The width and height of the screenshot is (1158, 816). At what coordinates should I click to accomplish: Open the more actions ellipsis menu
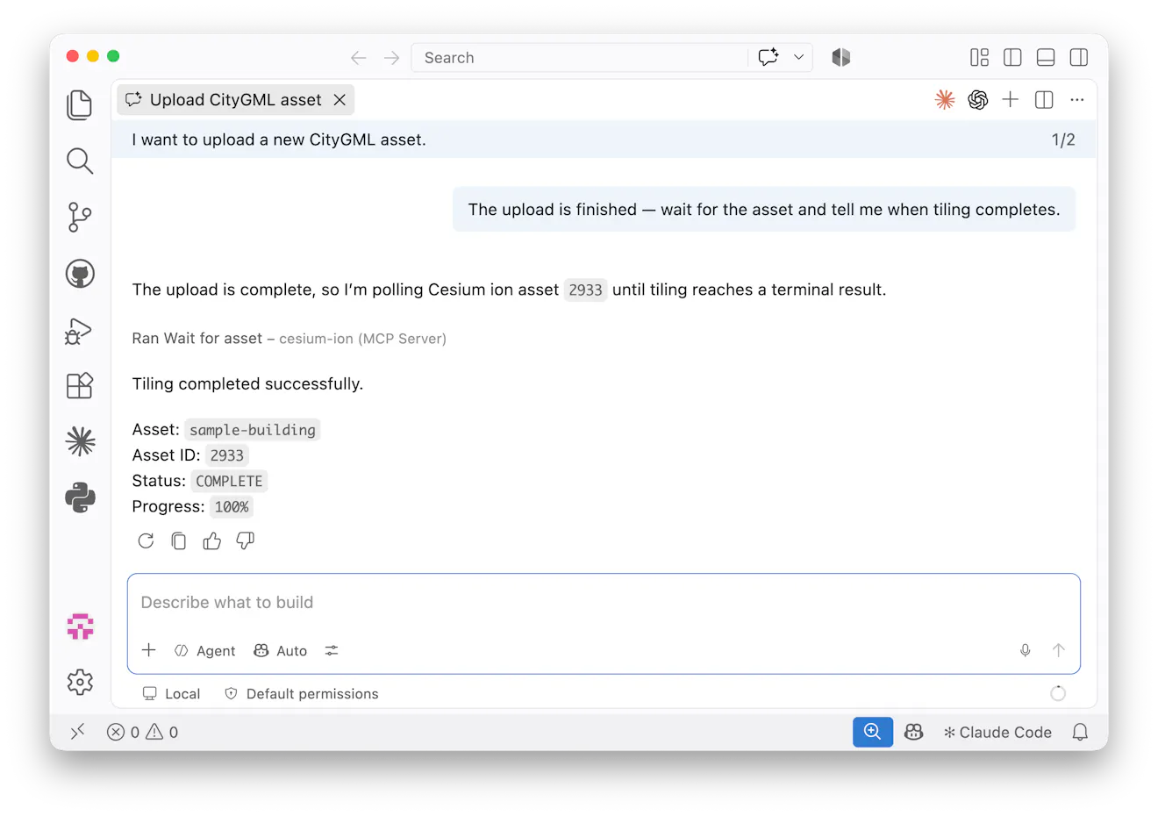tap(1077, 100)
